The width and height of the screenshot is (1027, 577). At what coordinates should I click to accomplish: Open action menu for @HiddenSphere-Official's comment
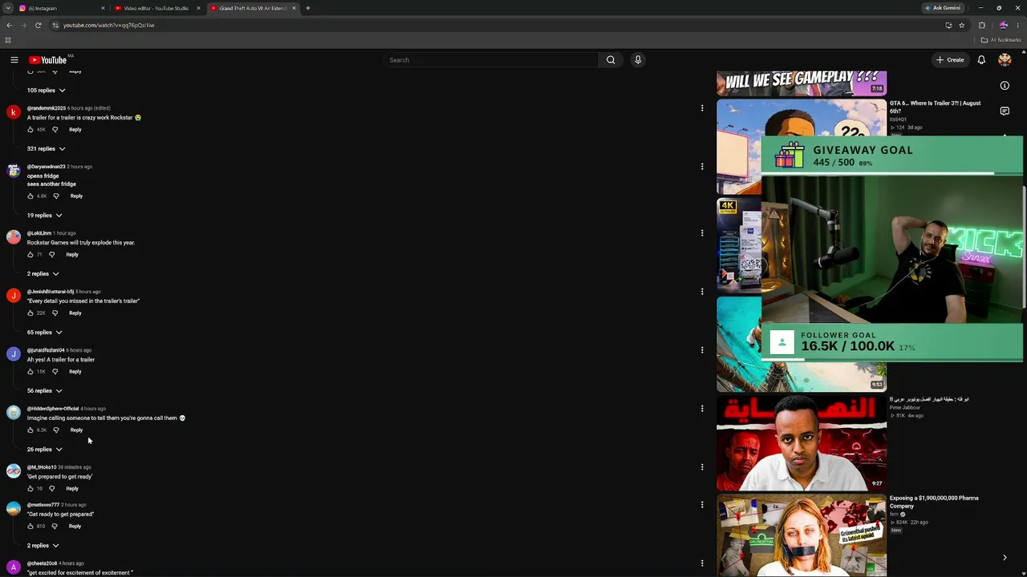[x=702, y=409]
